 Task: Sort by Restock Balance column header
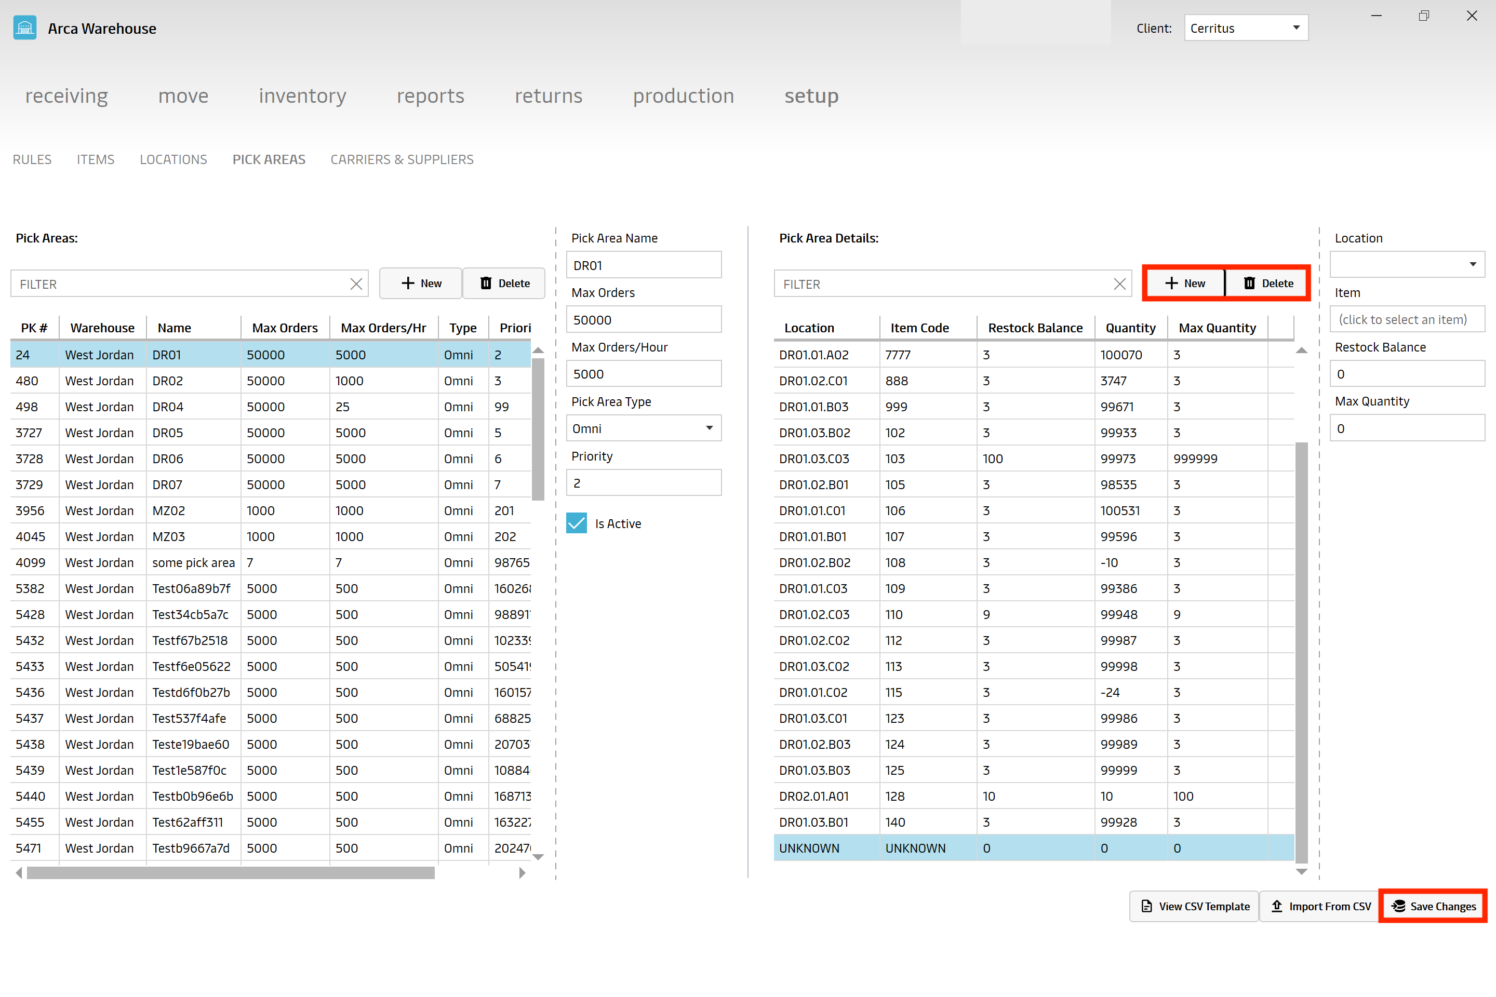1035,328
